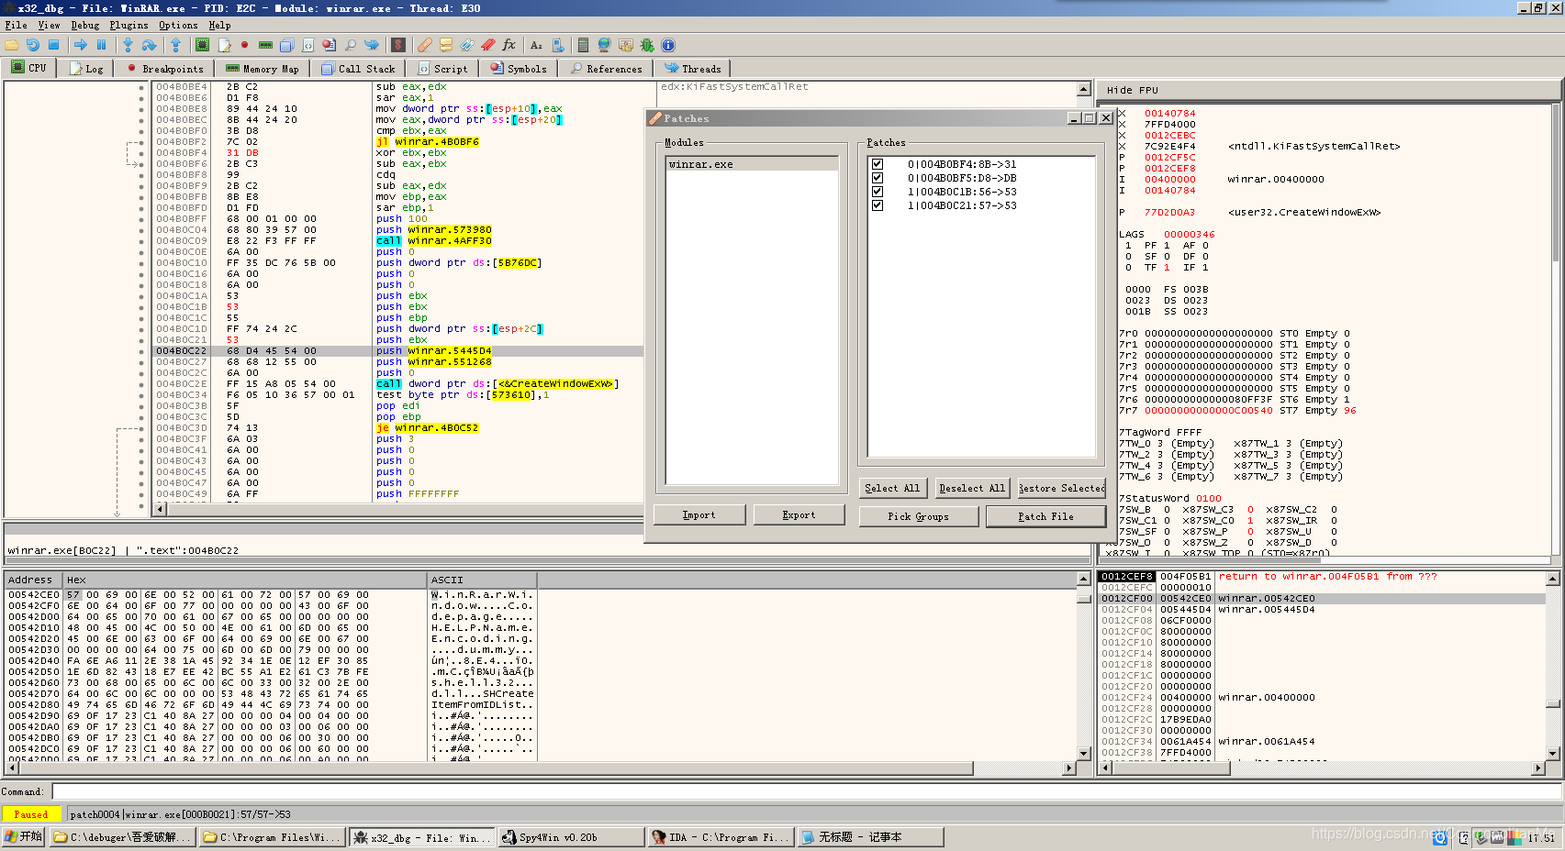Click the Import button in Patches
The height and width of the screenshot is (851, 1565).
(699, 515)
